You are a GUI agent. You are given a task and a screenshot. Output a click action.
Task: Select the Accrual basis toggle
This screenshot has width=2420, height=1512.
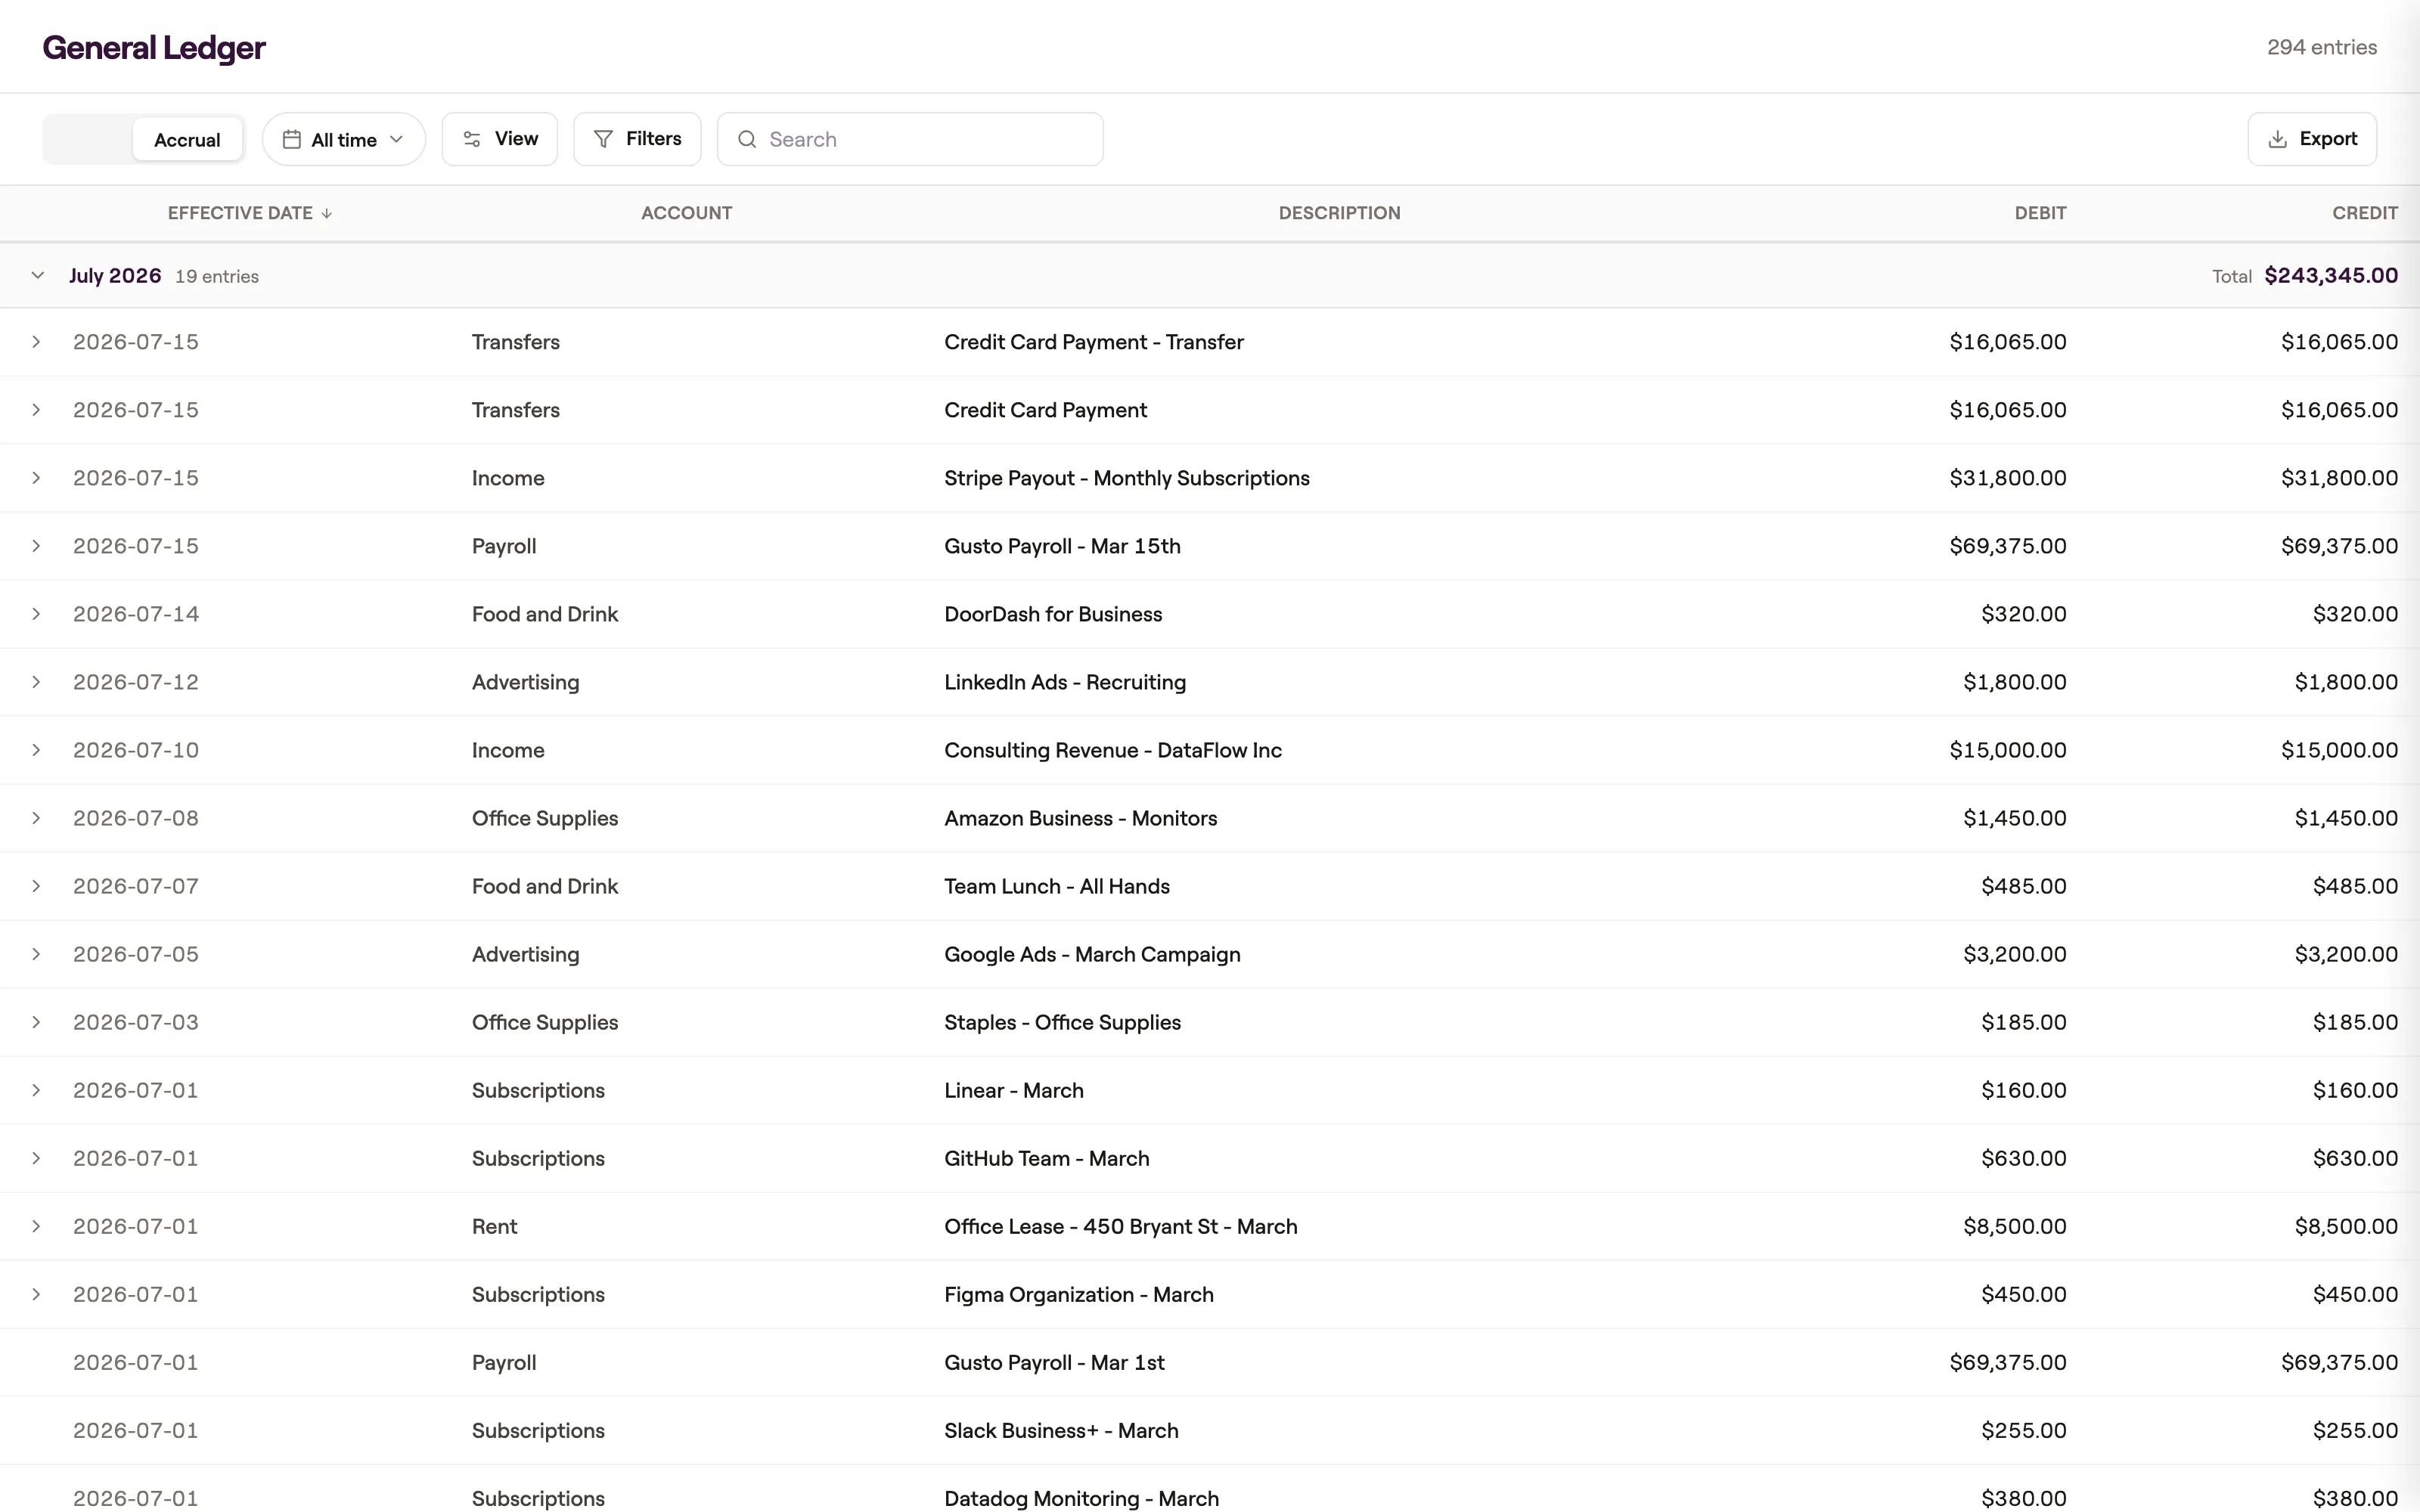pos(187,140)
